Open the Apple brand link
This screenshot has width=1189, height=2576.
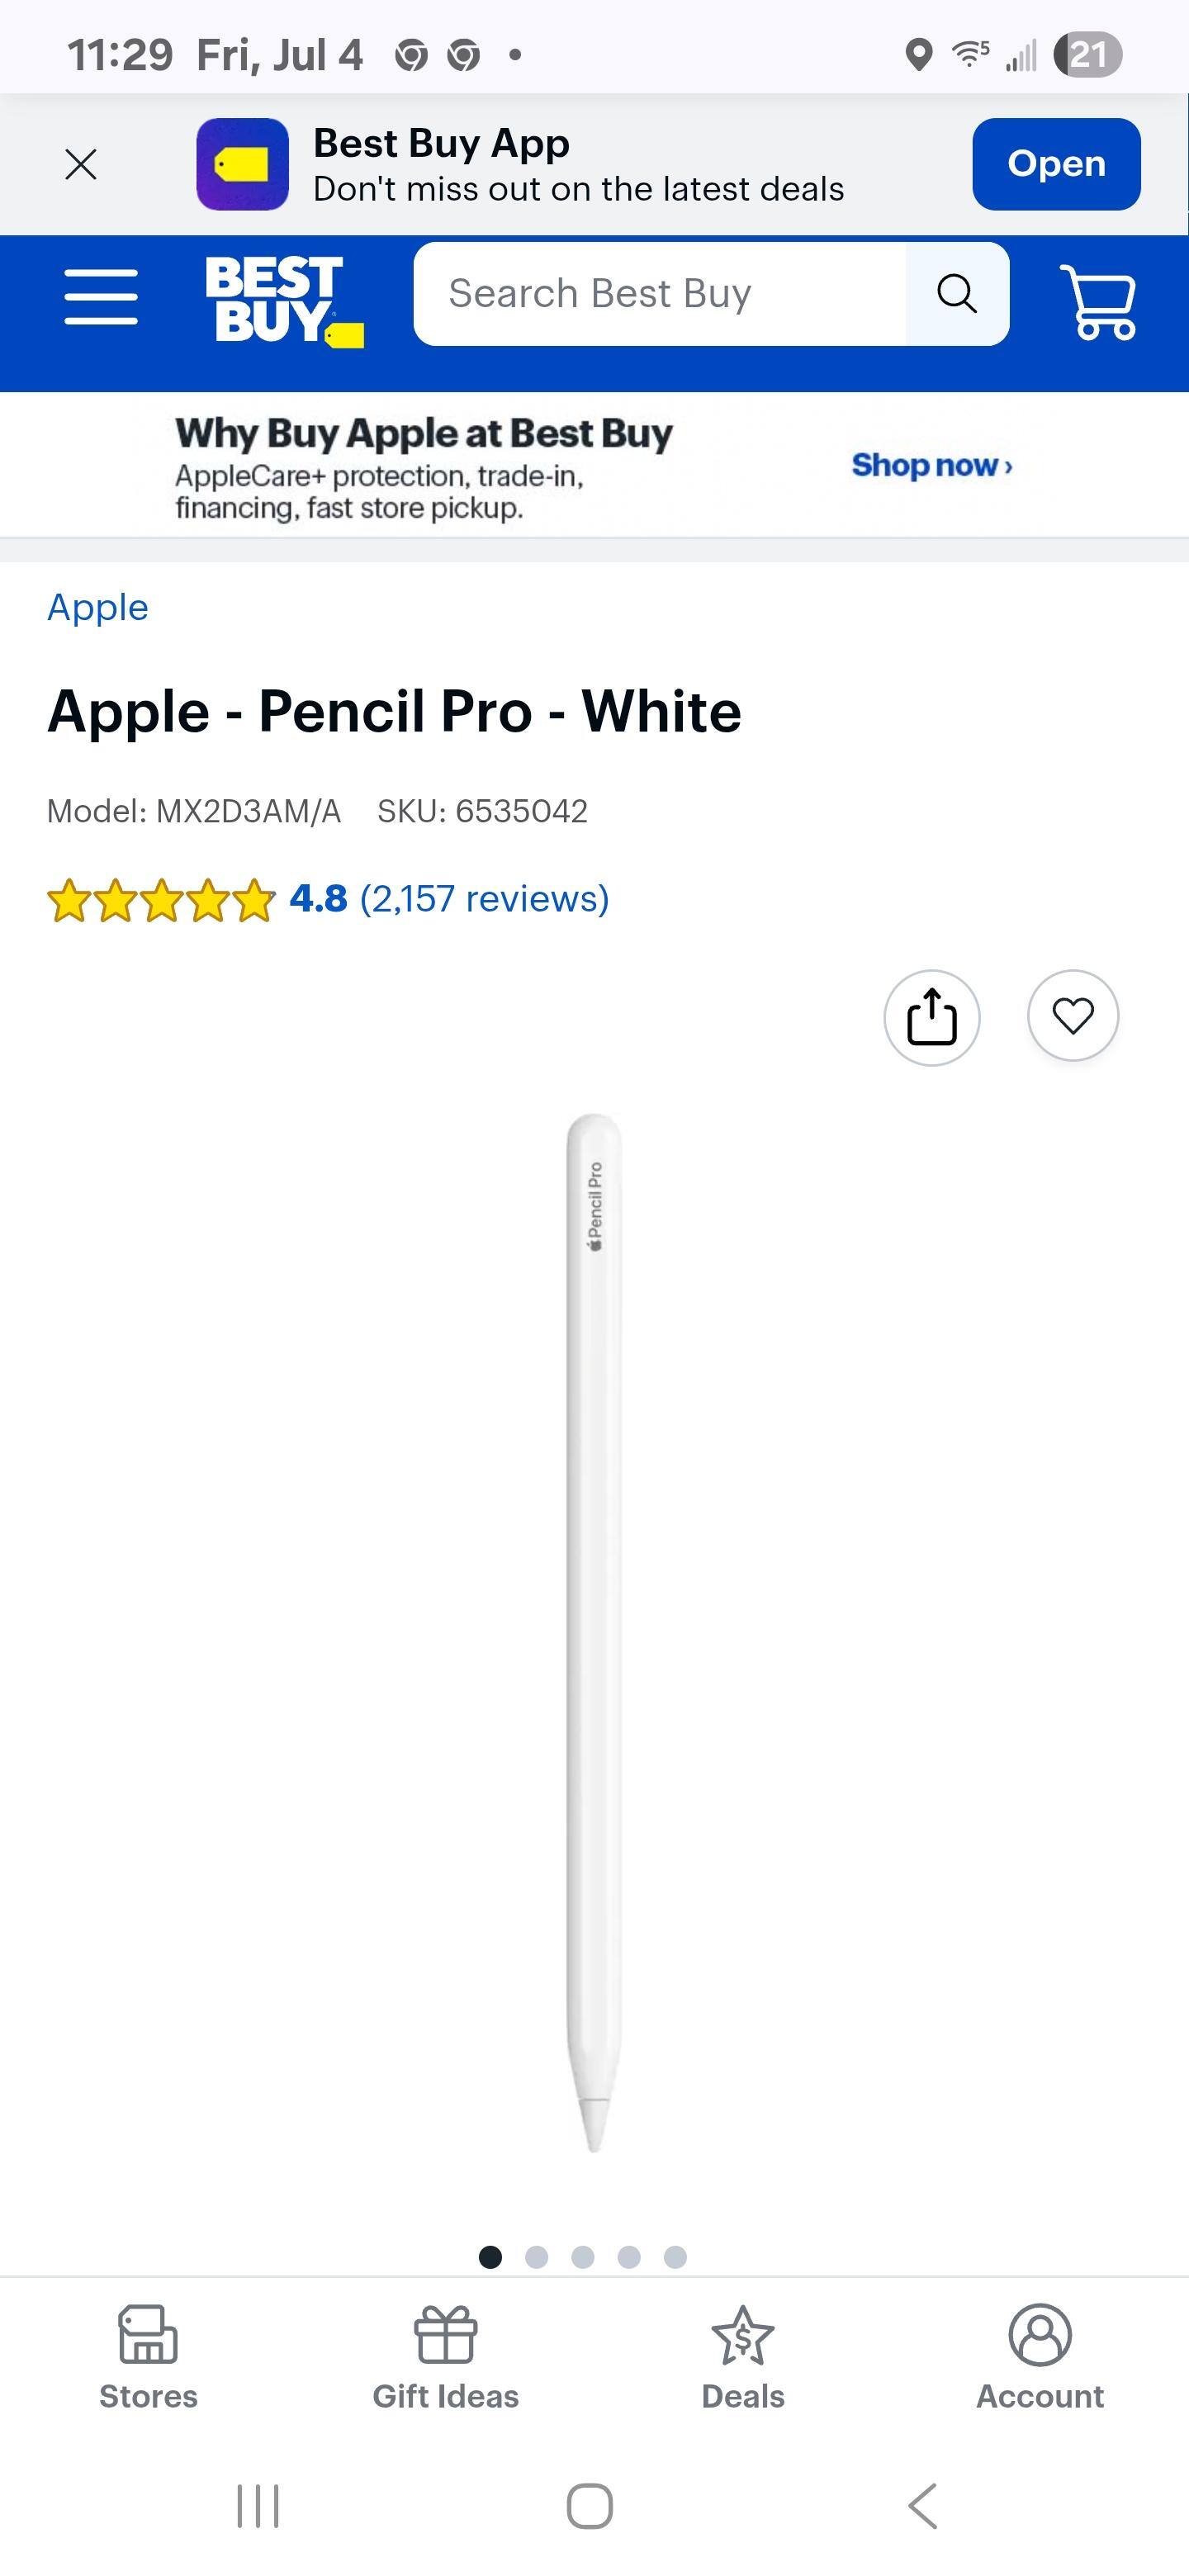click(x=98, y=607)
